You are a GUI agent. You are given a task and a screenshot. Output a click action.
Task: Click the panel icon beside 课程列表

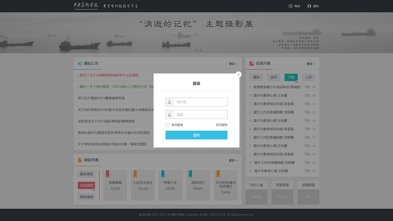click(79, 160)
